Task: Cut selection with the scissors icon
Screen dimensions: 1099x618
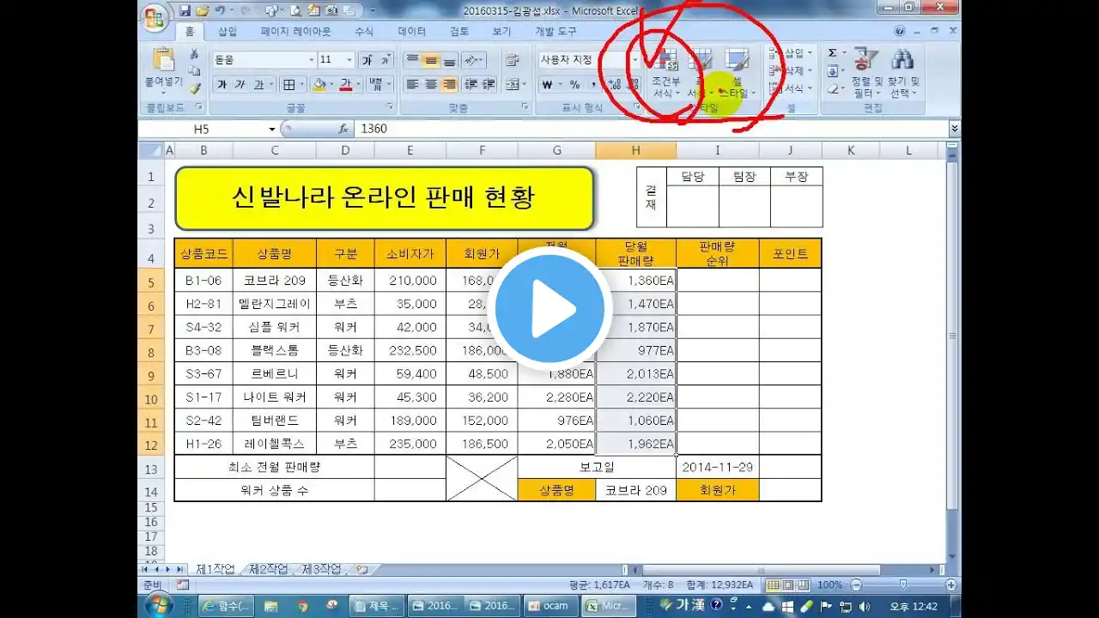Action: [195, 53]
